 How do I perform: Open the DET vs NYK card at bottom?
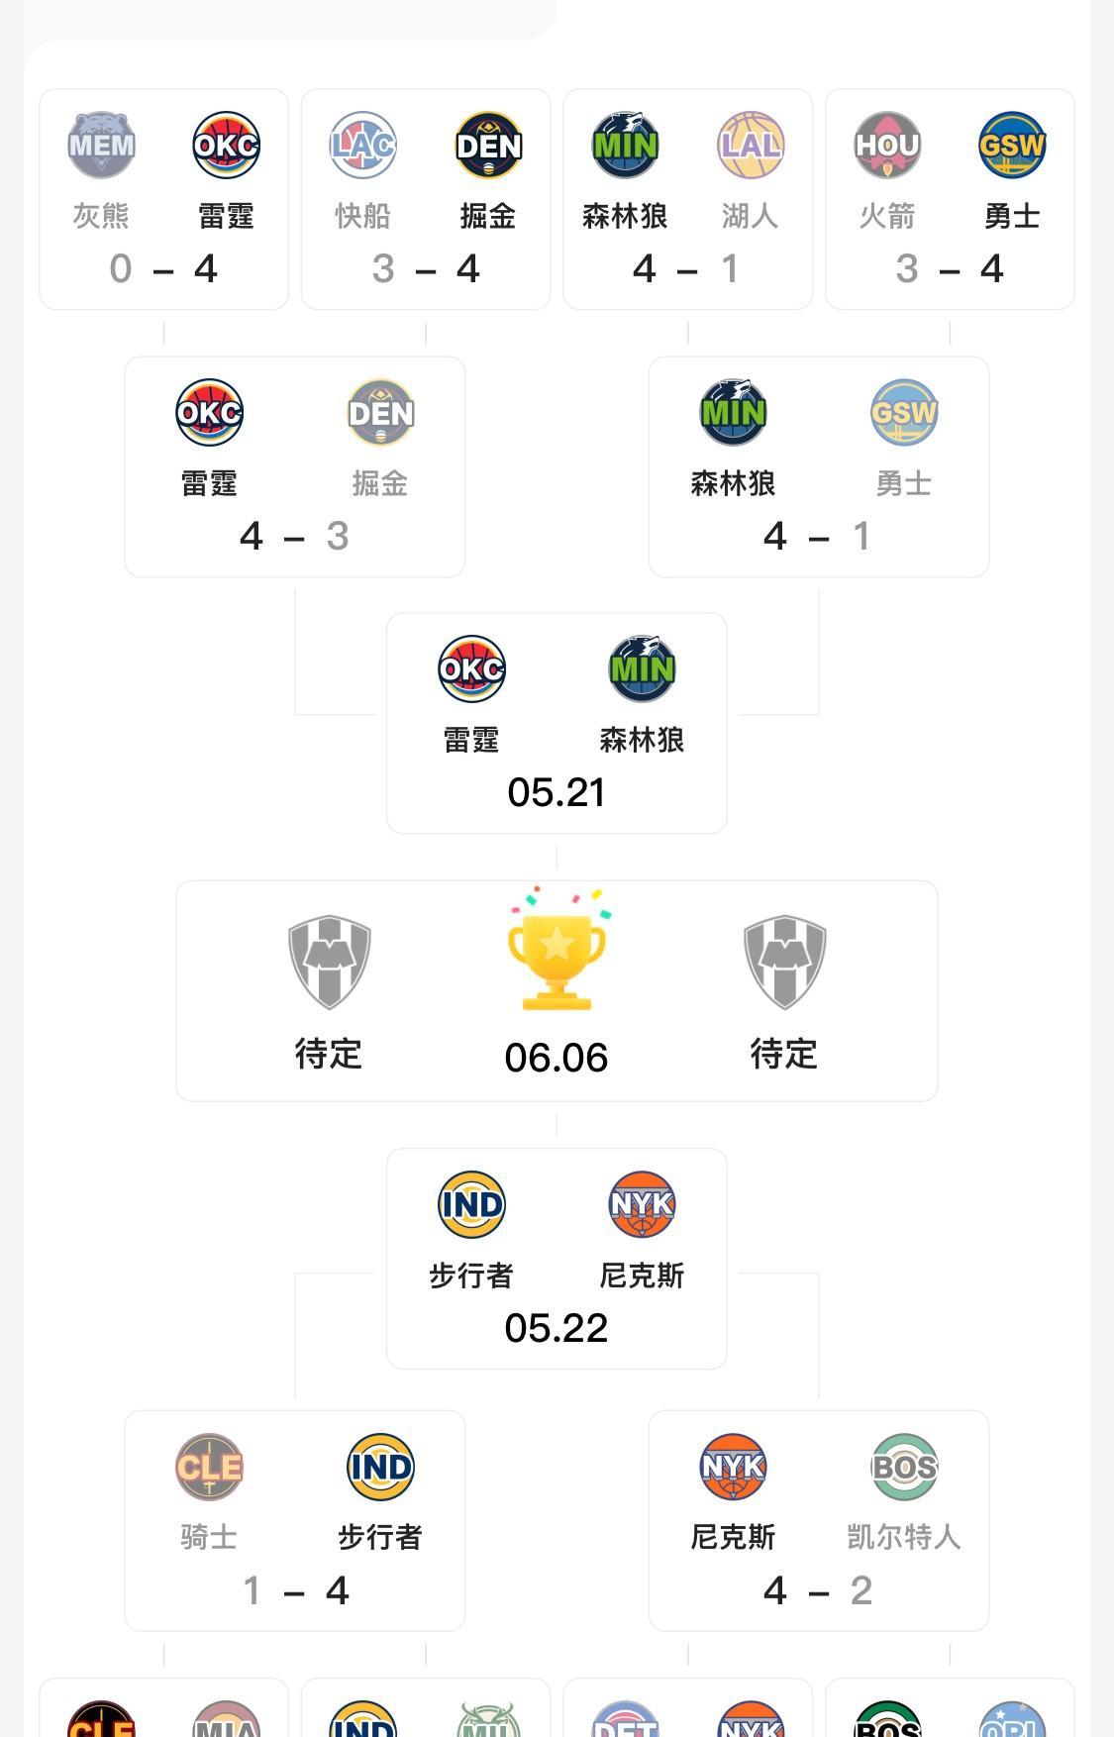(688, 1707)
